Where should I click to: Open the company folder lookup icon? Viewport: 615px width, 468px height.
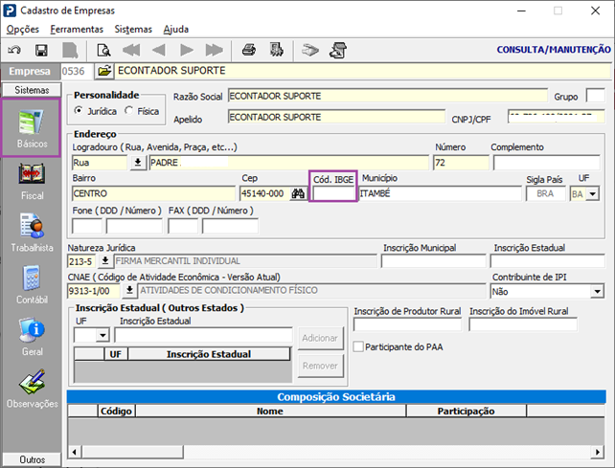click(x=103, y=71)
